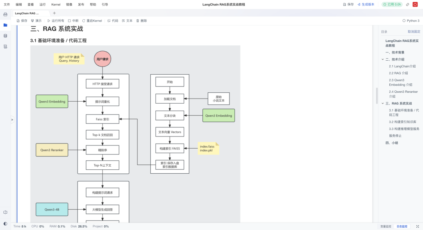The height and width of the screenshot is (230, 423).
Task: Jump to LangChain RAG系统实战教程 outline title
Action: (x=402, y=43)
